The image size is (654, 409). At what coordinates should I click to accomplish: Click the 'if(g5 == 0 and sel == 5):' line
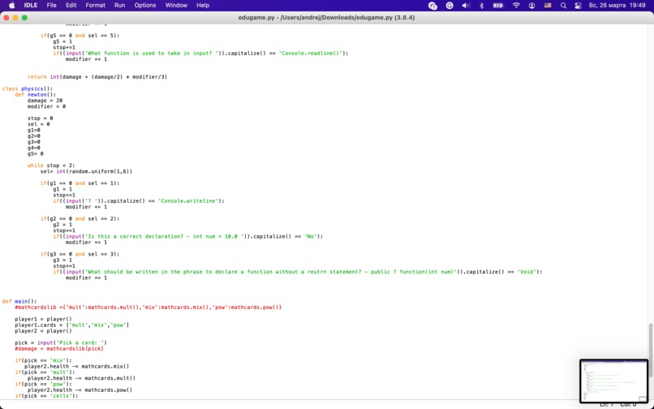(x=80, y=36)
